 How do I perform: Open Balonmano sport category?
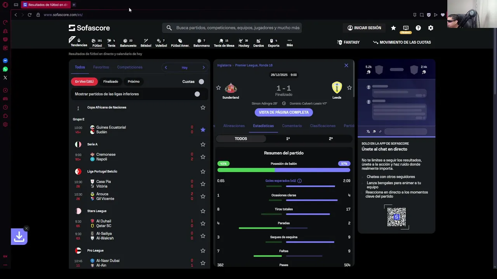tap(202, 43)
